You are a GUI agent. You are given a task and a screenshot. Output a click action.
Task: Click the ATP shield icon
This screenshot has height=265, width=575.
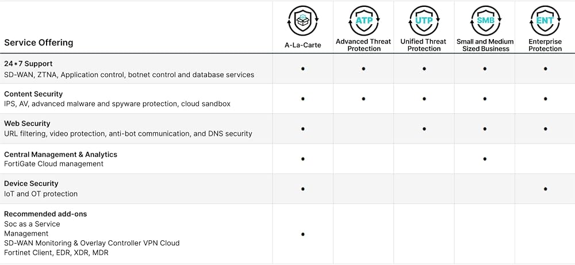point(363,20)
